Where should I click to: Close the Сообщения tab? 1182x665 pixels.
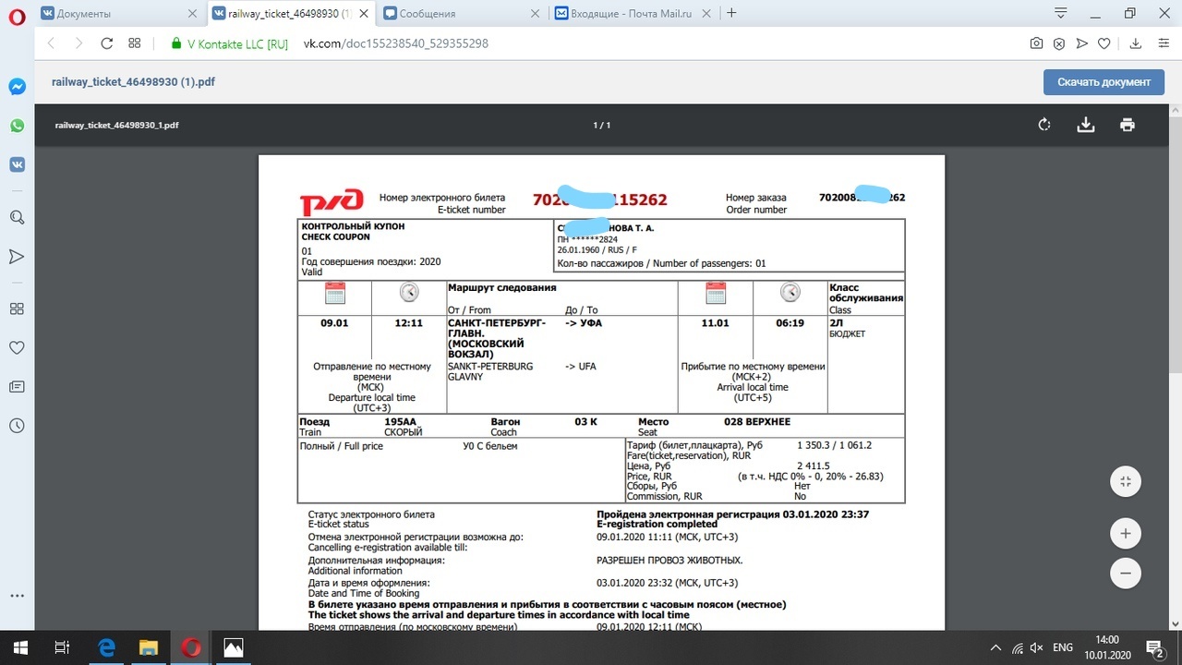click(x=535, y=13)
